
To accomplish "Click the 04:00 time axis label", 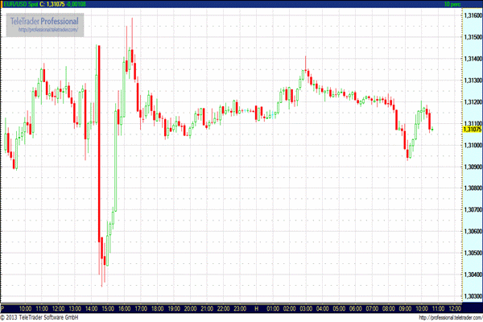I will pos(323,308).
